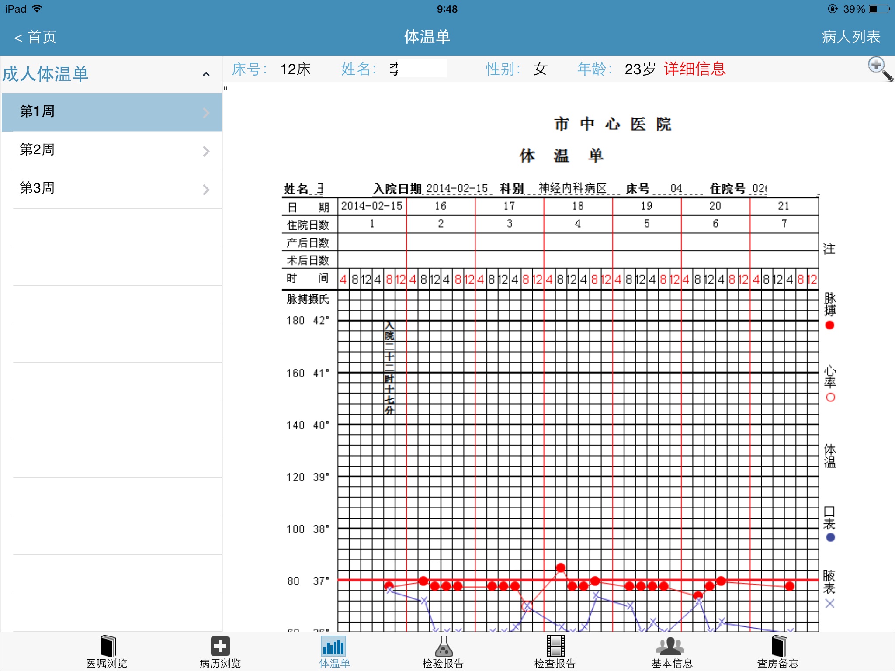Screen dimensions: 895x671
Task: Click the highest red pulse point on day 18
Action: pyautogui.click(x=561, y=567)
